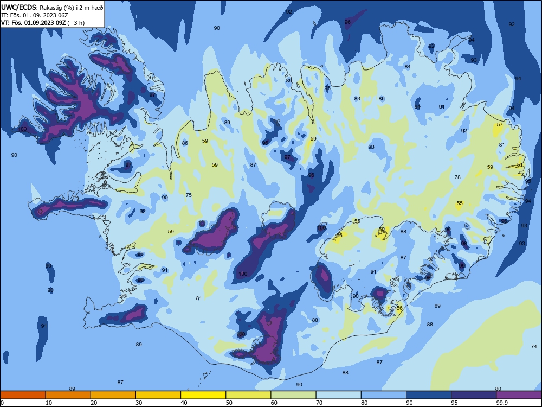This screenshot has height=407, width=542.
Task: Pick the 60–70 pale green legend swatch
Action: pos(293,395)
